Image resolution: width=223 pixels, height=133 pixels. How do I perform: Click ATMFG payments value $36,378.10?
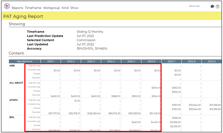74,113
